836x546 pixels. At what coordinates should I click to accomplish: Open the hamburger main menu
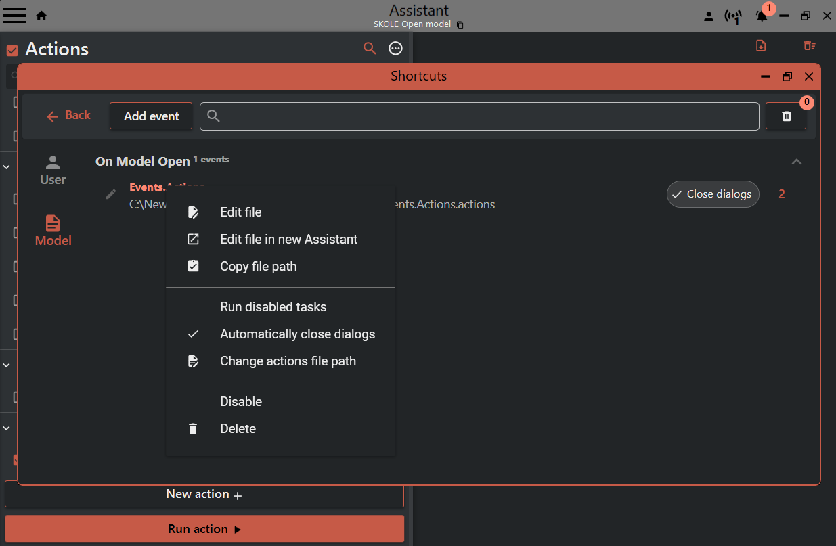tap(15, 16)
